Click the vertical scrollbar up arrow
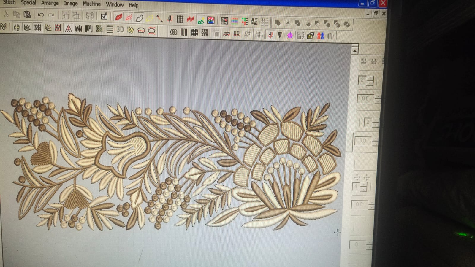This screenshot has width=475, height=267. coord(354,51)
